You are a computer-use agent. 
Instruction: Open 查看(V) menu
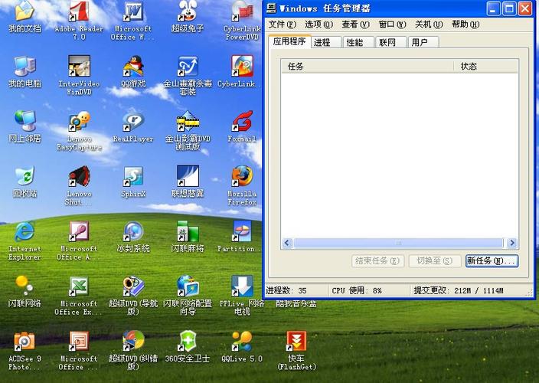(x=355, y=25)
